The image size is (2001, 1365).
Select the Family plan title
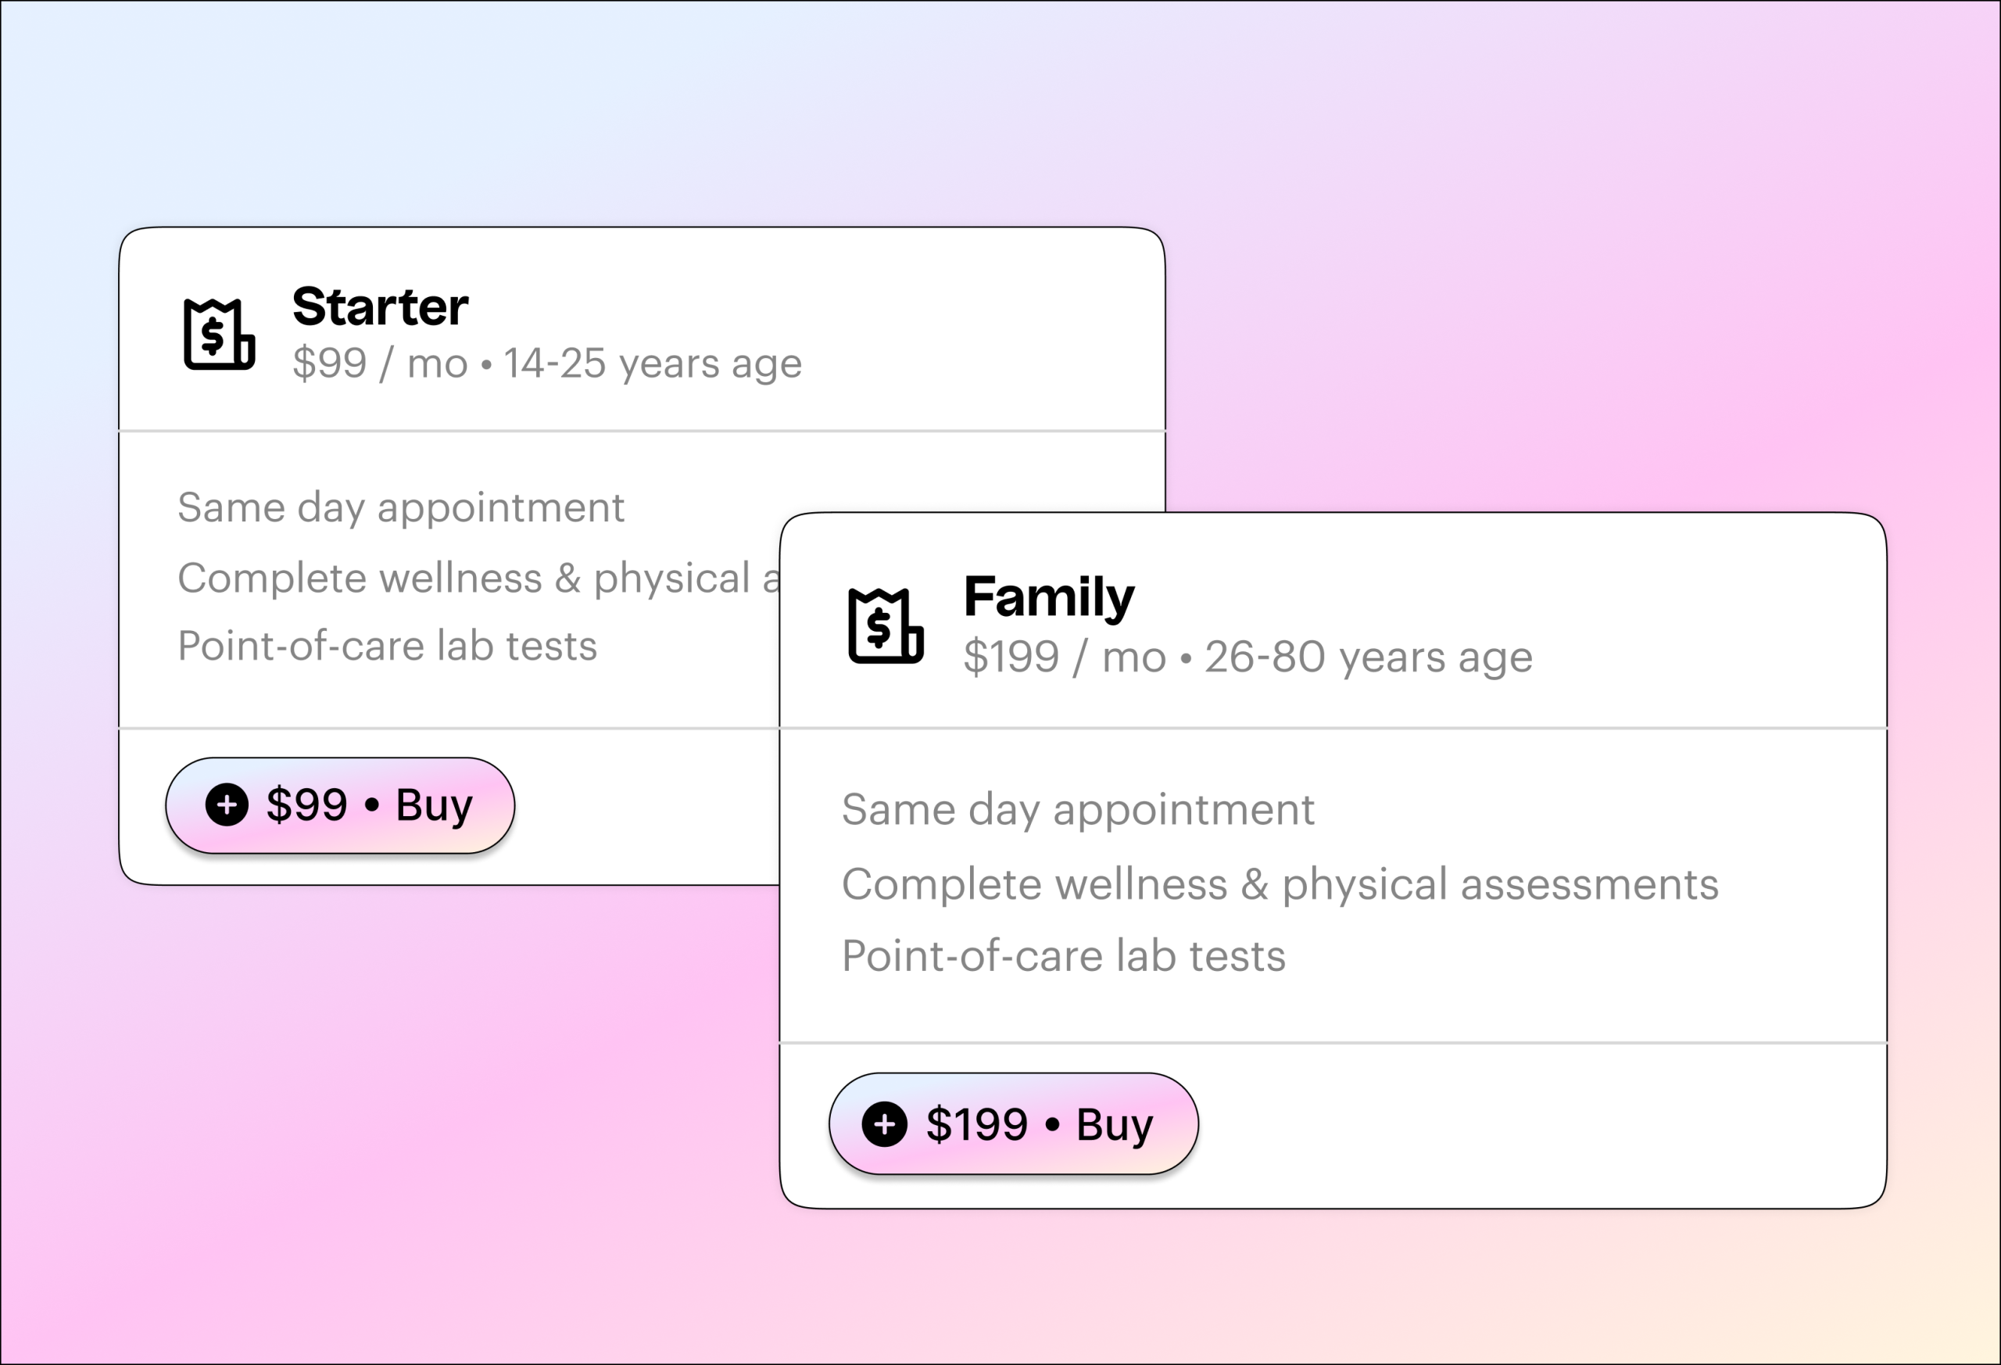[1048, 596]
